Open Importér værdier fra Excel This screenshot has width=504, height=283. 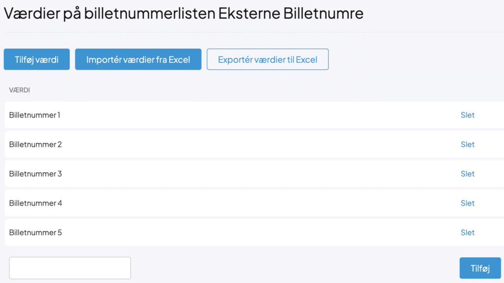(138, 59)
